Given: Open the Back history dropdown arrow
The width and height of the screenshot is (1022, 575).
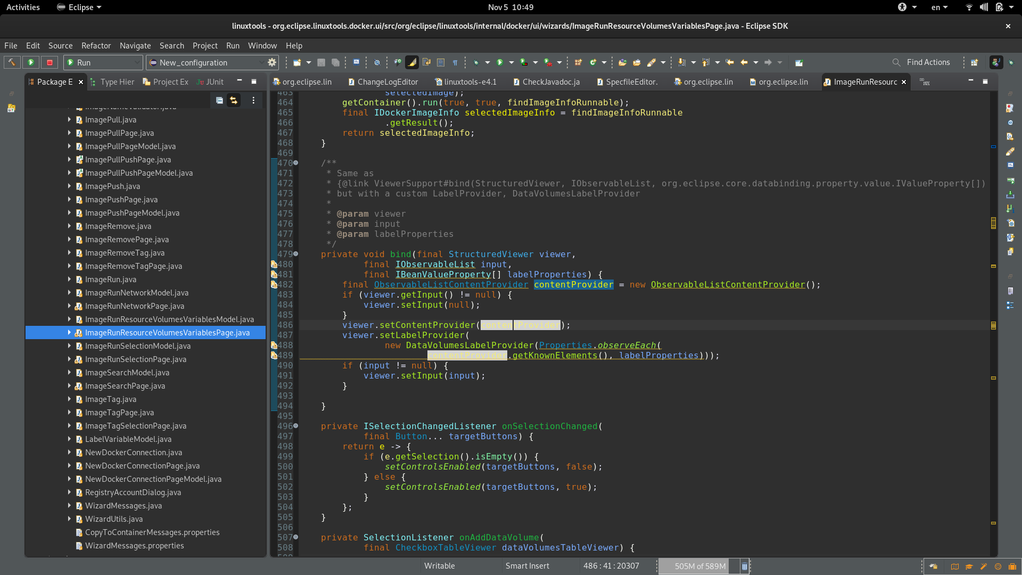Looking at the screenshot, I should 755,62.
